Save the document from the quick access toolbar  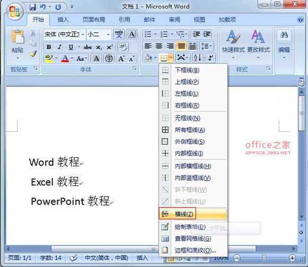32,7
